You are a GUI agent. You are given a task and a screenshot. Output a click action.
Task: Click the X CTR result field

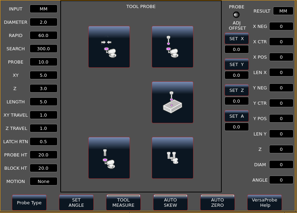[x=281, y=42]
